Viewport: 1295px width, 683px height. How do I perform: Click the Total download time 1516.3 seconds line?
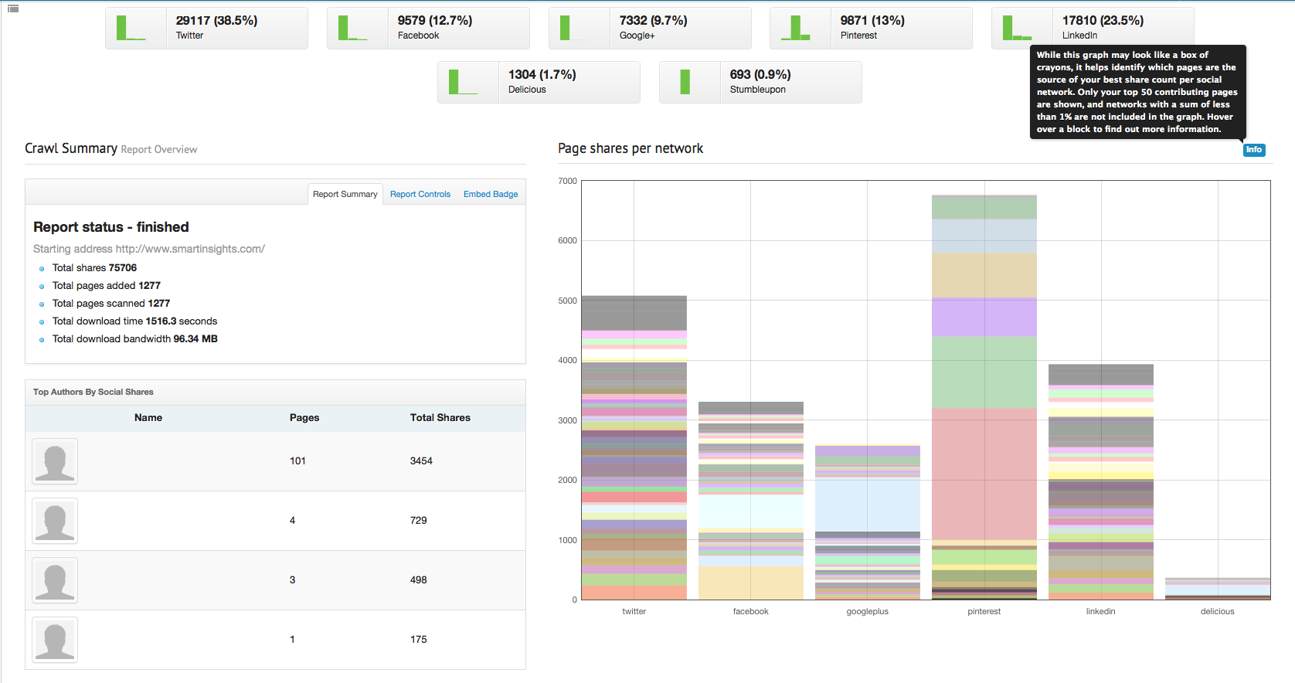tap(135, 321)
